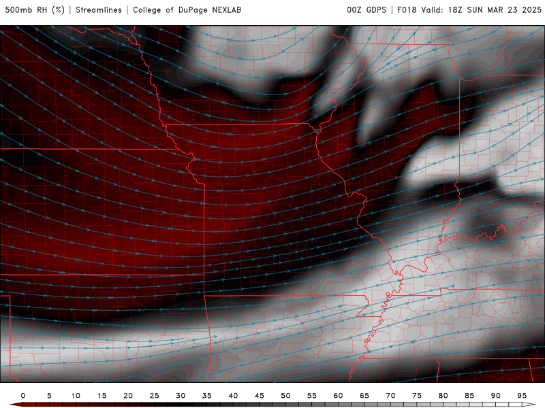Click the 25 label on the RH colorbar
This screenshot has height=408, width=545.
(x=155, y=396)
